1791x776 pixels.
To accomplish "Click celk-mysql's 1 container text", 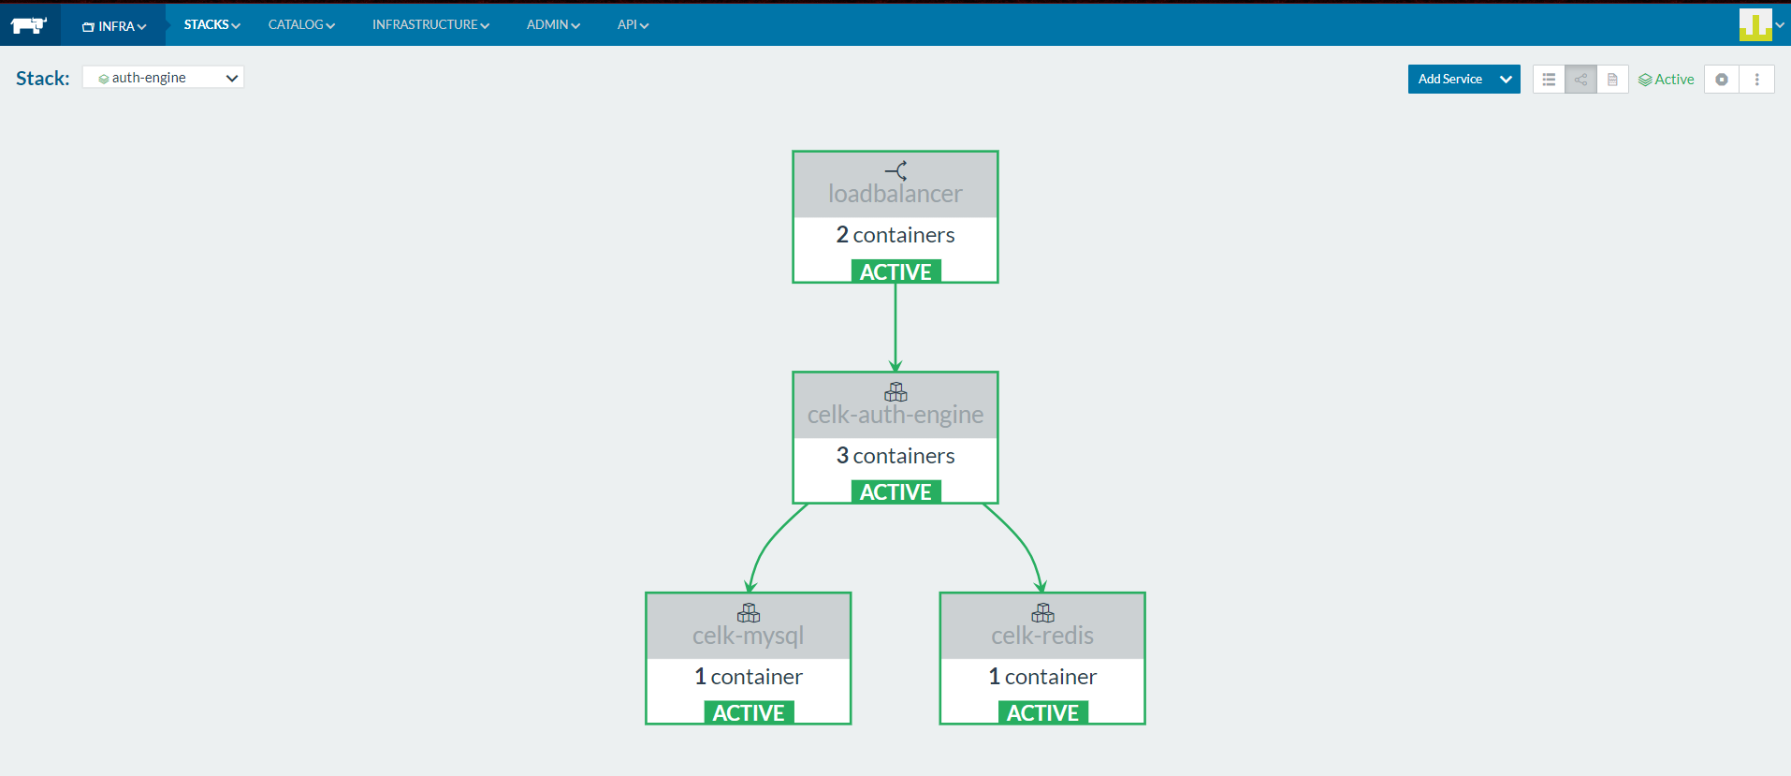I will point(749,677).
